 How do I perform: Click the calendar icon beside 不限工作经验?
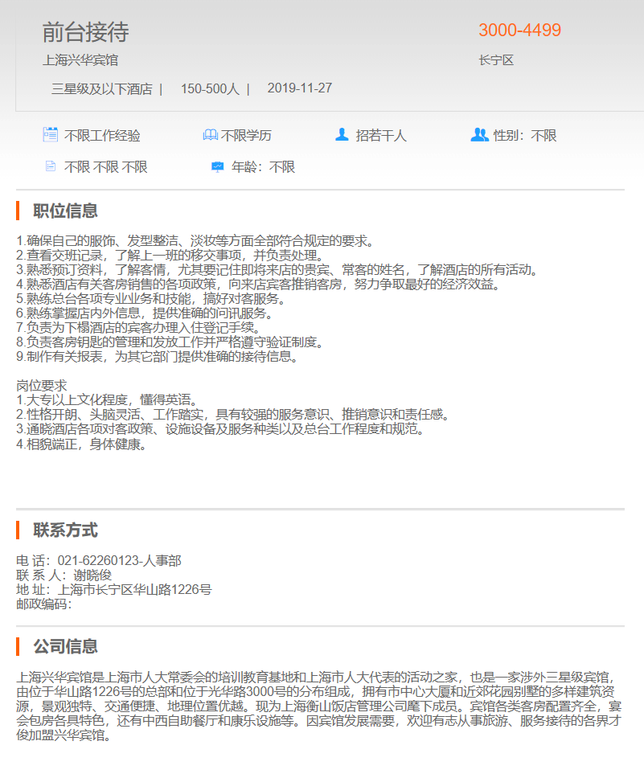50,135
